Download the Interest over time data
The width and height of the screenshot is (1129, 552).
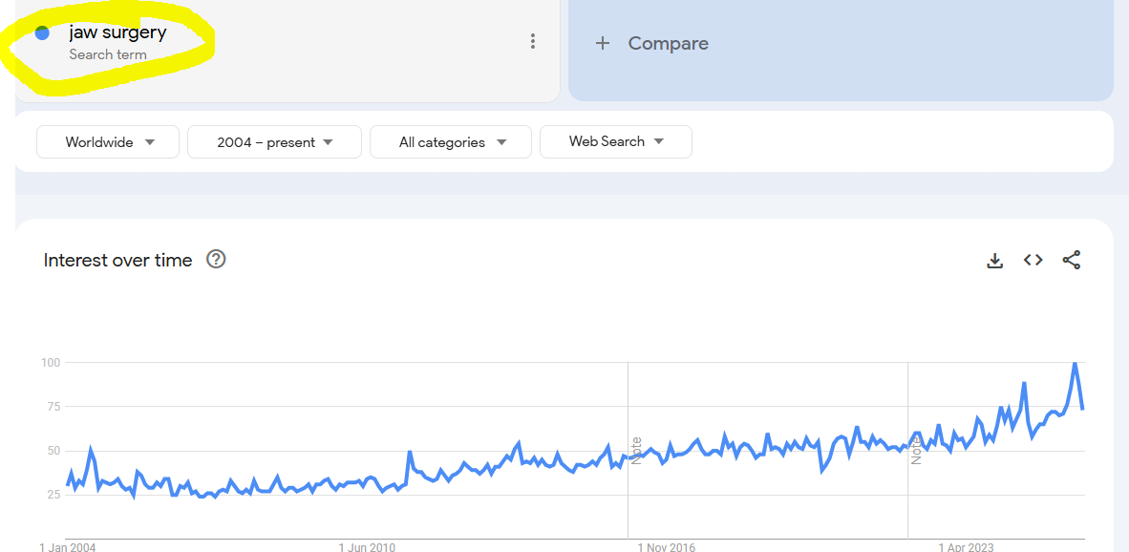coord(994,260)
